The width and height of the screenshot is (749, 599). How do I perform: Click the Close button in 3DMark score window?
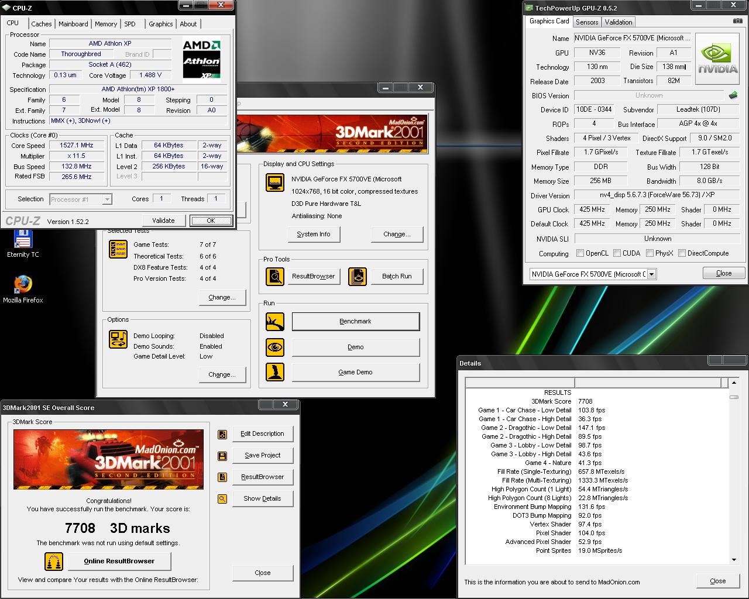click(262, 573)
